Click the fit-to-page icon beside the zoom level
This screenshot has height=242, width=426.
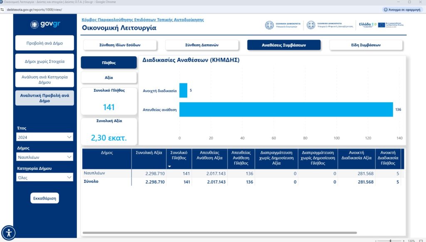(421, 240)
